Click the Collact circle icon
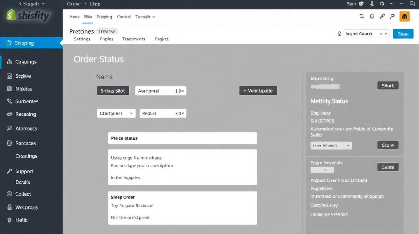Viewport: 419px width, 234px height. [x=9, y=194]
